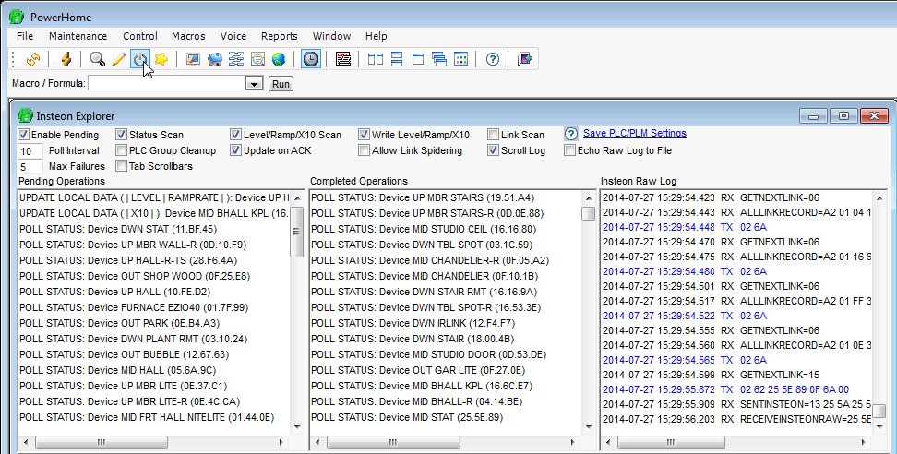Image resolution: width=897 pixels, height=454 pixels.
Task: Open the Control menu
Action: tap(140, 36)
